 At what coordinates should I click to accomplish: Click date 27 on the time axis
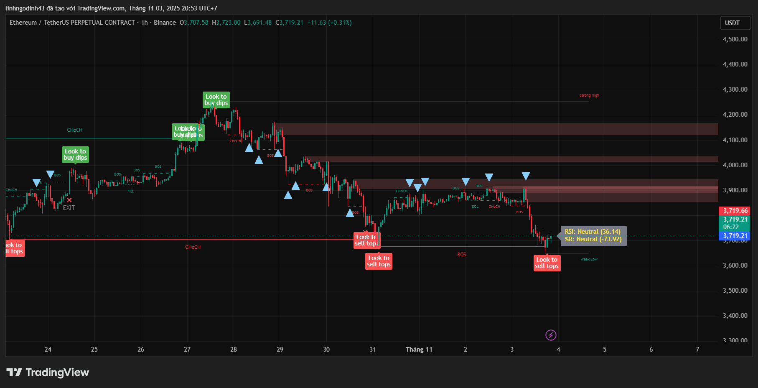[187, 350]
